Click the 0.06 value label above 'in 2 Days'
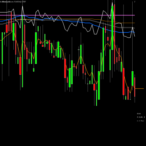146x146 pixels. click(x=141, y=117)
